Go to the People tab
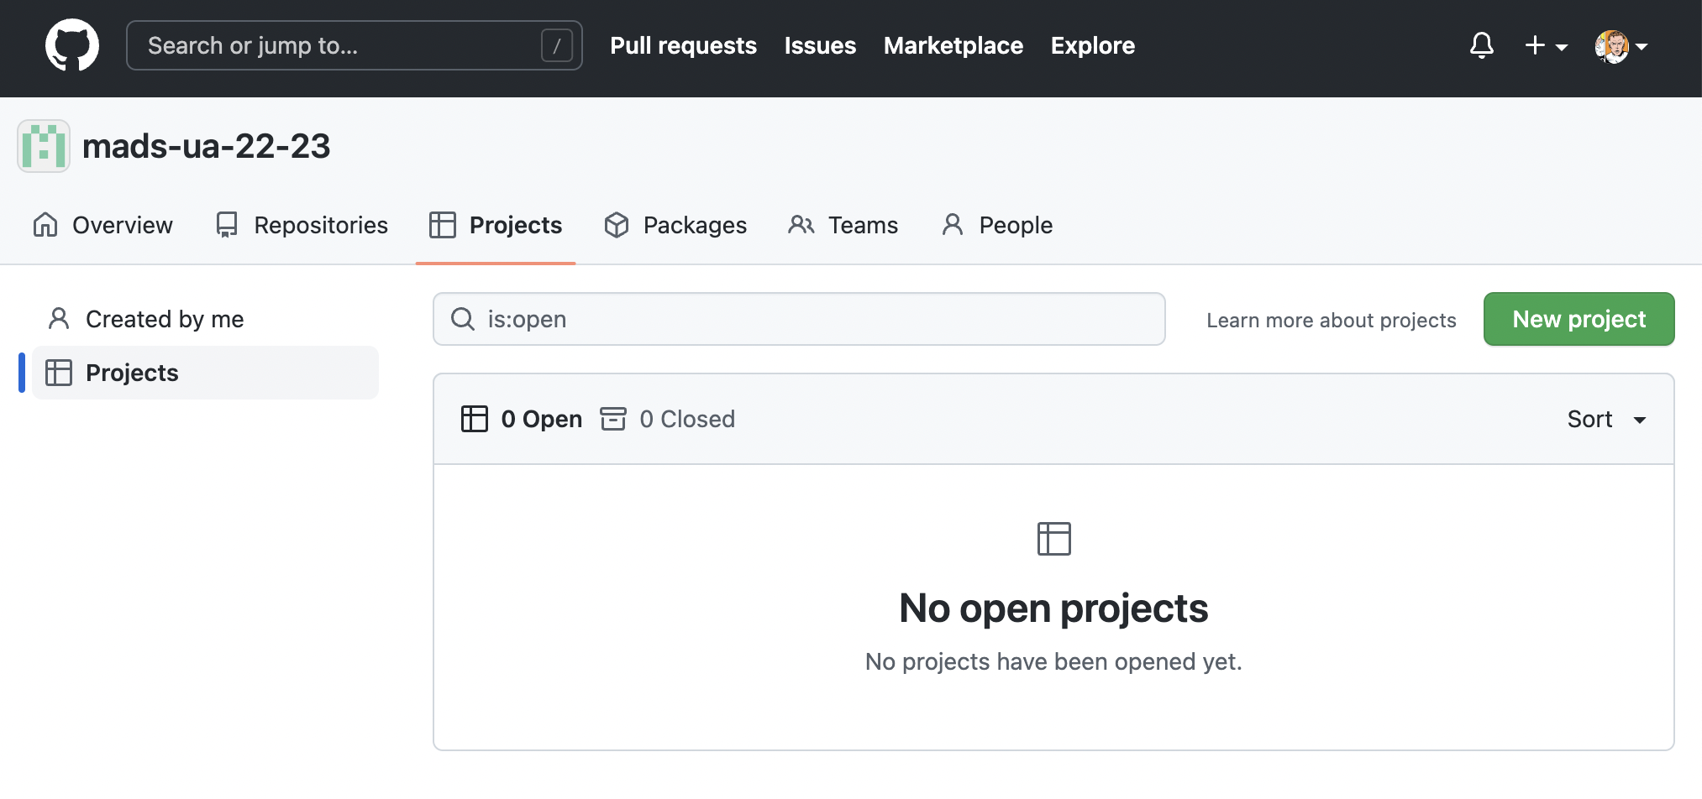Image resolution: width=1702 pixels, height=799 pixels. click(x=997, y=225)
